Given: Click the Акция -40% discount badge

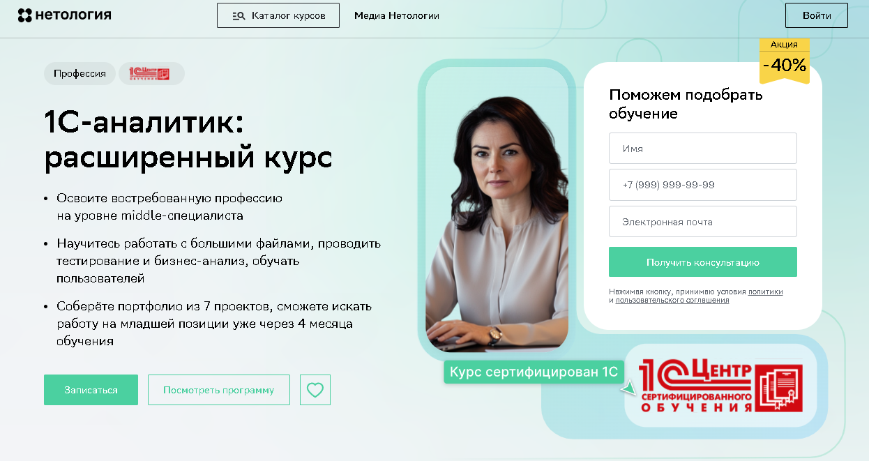Looking at the screenshot, I should (785, 61).
